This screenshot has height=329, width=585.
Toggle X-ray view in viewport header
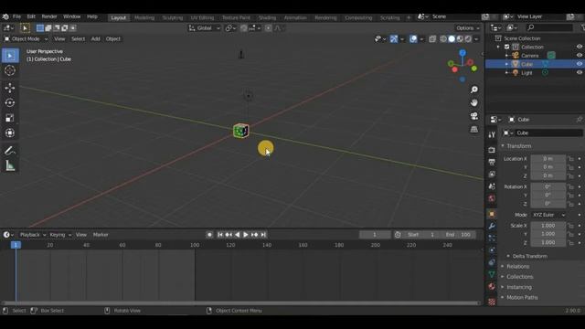(x=432, y=38)
